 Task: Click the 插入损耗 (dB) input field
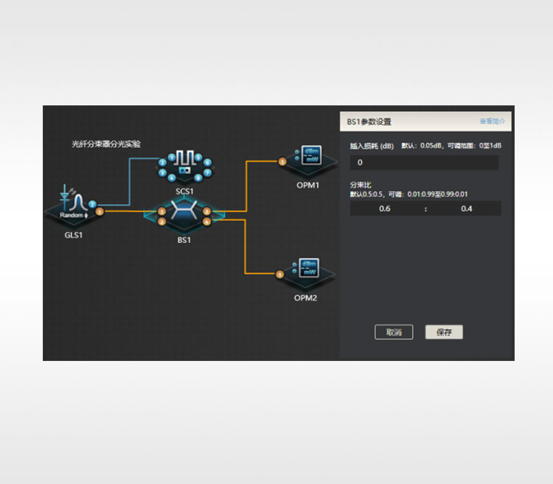point(424,163)
